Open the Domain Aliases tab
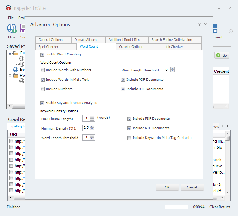The height and width of the screenshot is (216, 238). point(88,40)
